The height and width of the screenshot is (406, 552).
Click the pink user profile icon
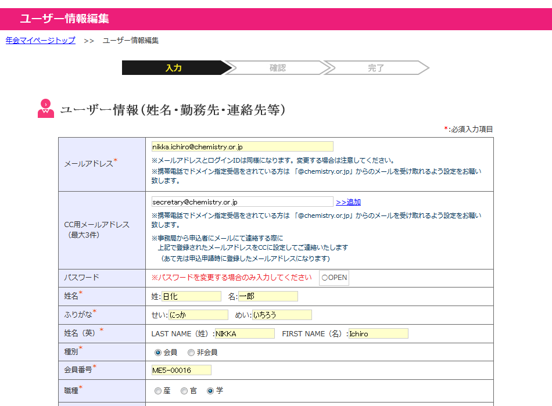coord(46,109)
